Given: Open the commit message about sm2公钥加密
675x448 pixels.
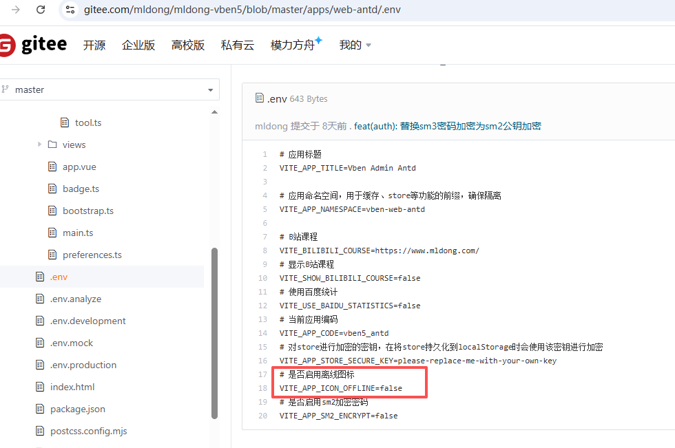Looking at the screenshot, I should [x=447, y=126].
